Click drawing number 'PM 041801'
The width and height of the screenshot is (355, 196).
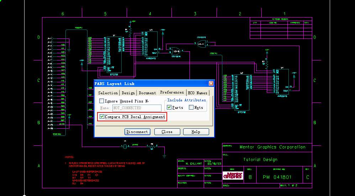click(x=277, y=177)
